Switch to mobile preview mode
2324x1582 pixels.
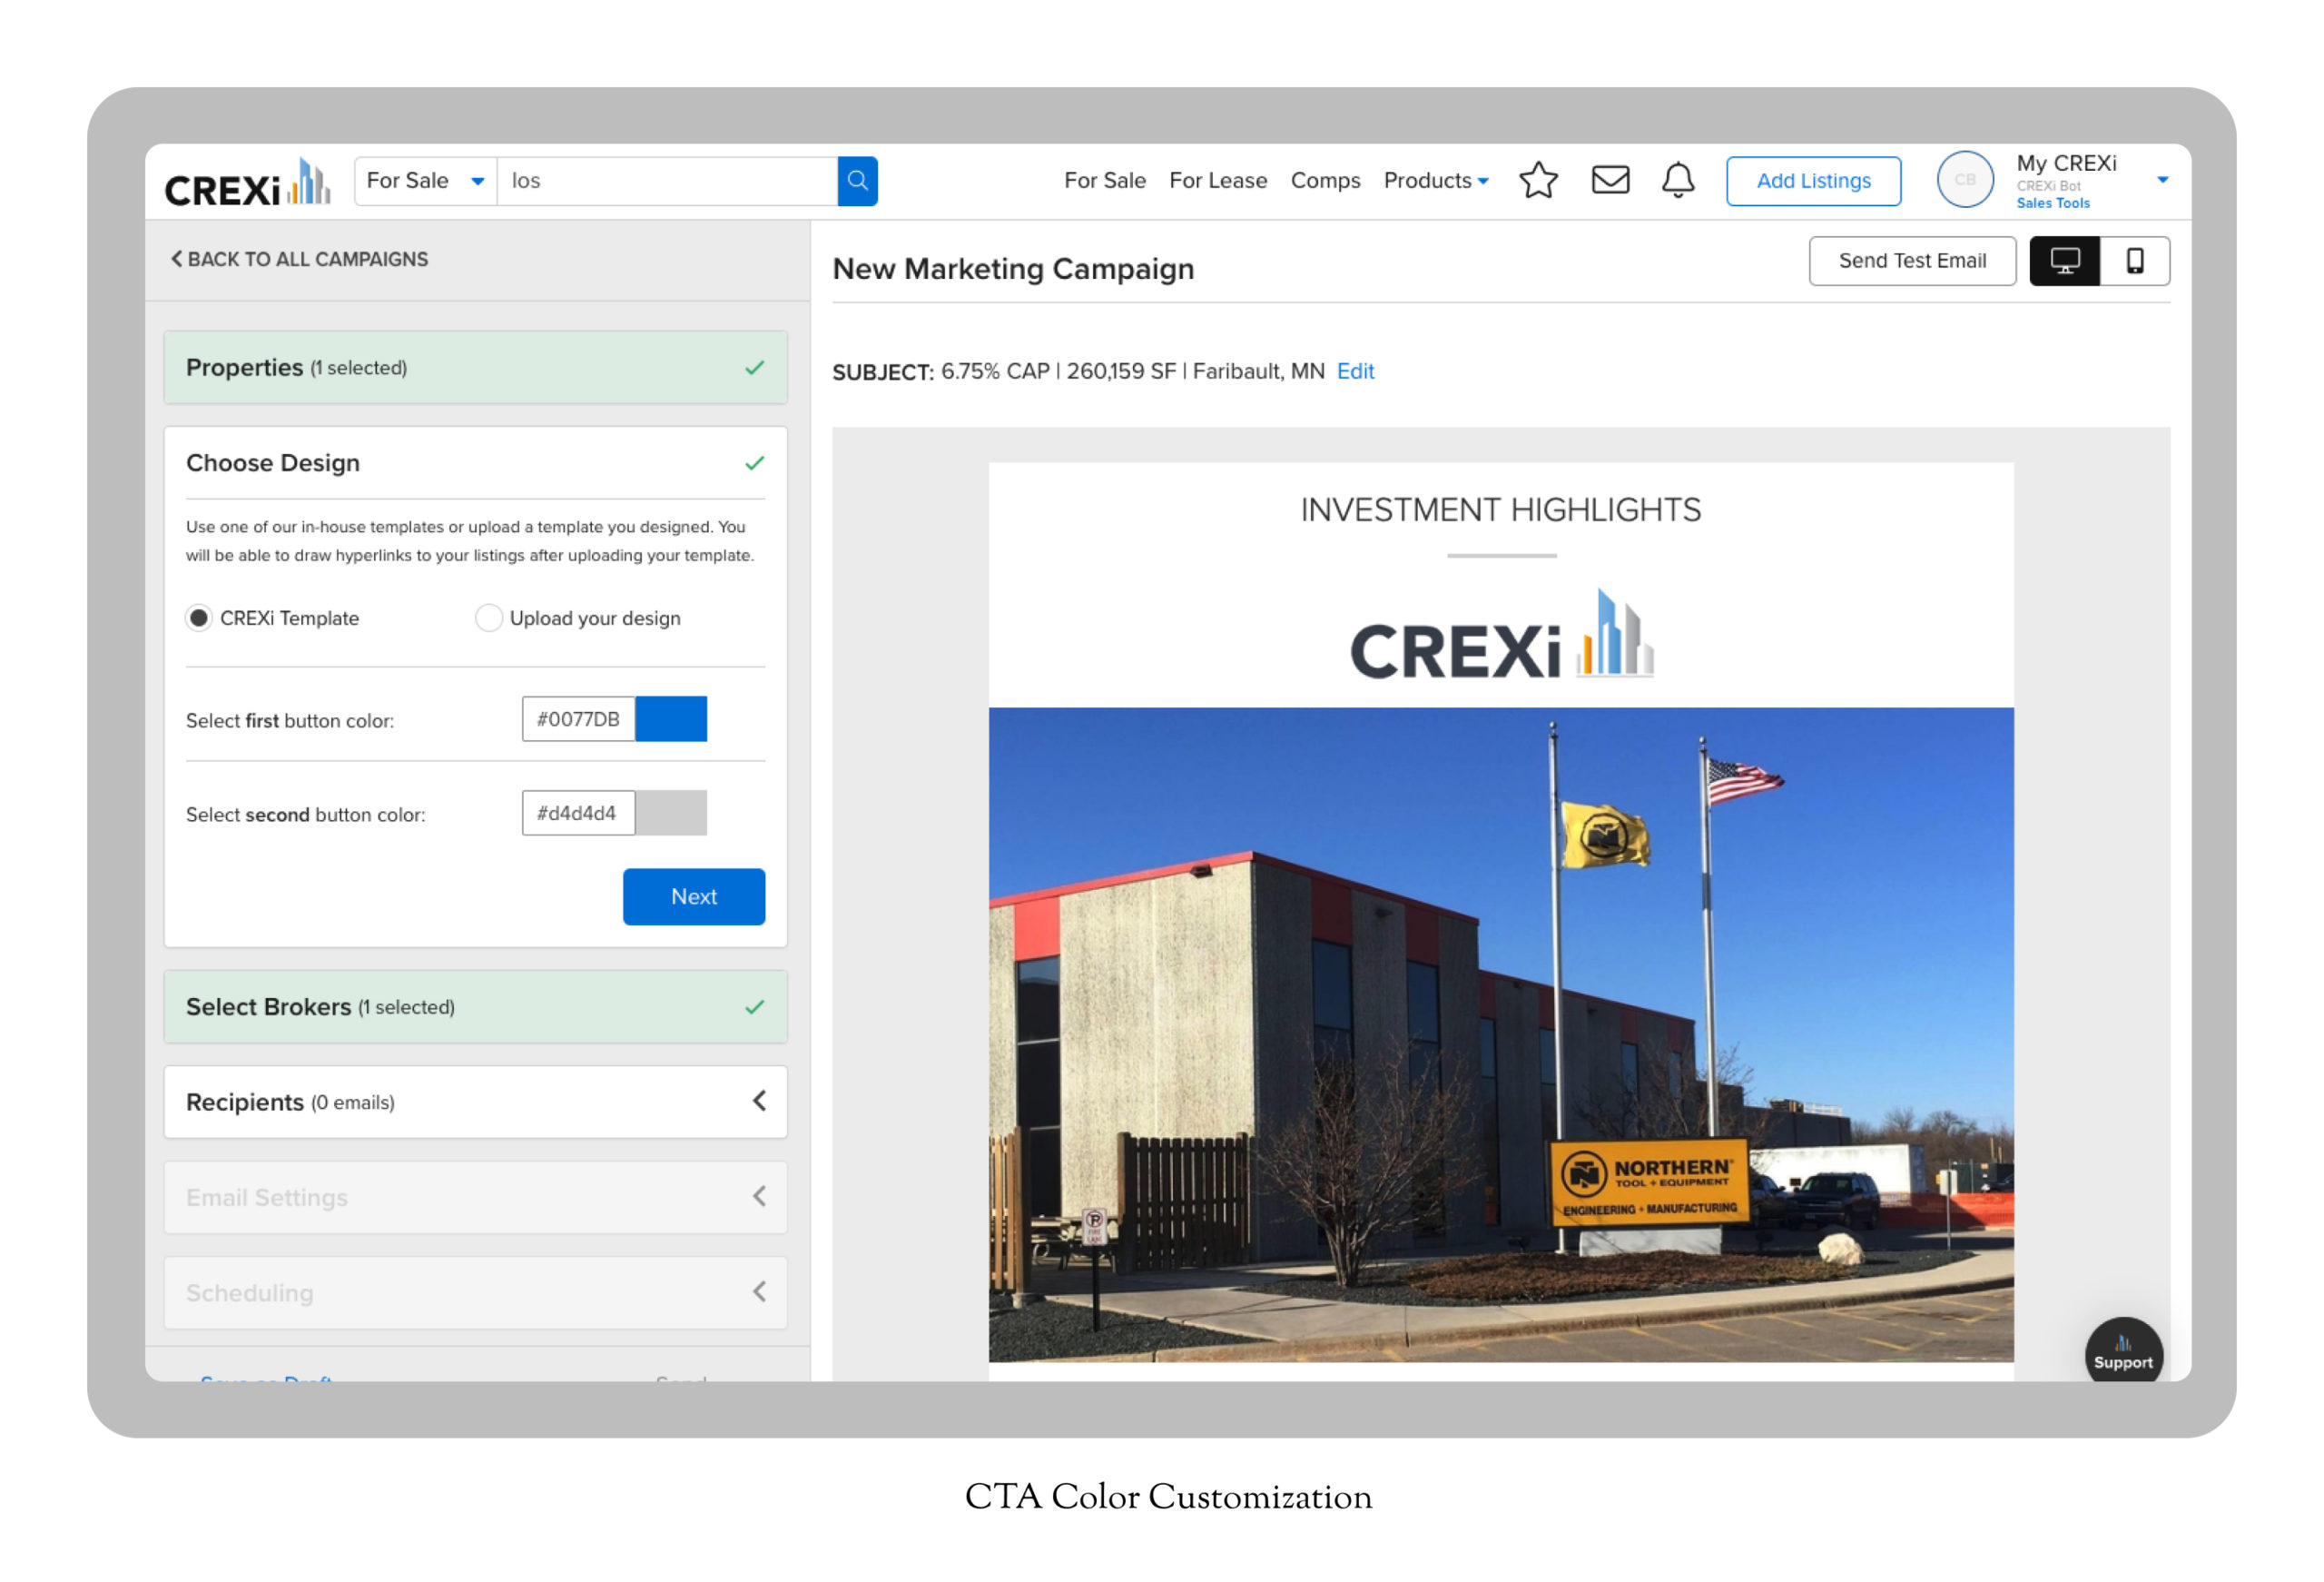(2134, 262)
